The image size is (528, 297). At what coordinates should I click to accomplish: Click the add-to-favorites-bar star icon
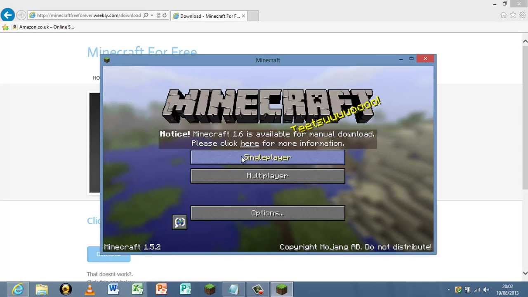(5, 27)
